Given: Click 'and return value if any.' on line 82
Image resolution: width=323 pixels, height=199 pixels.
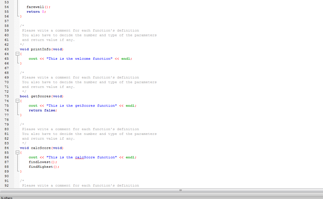Looking at the screenshot, I should coord(48,139).
